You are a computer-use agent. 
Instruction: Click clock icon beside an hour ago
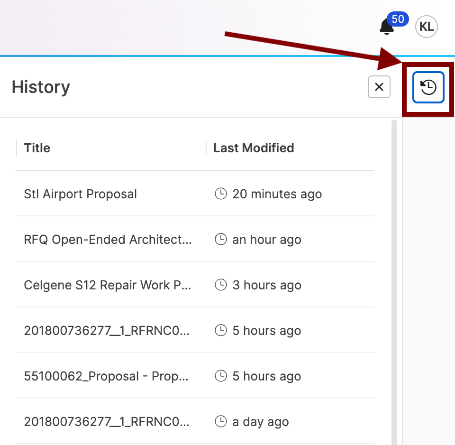[x=220, y=239]
